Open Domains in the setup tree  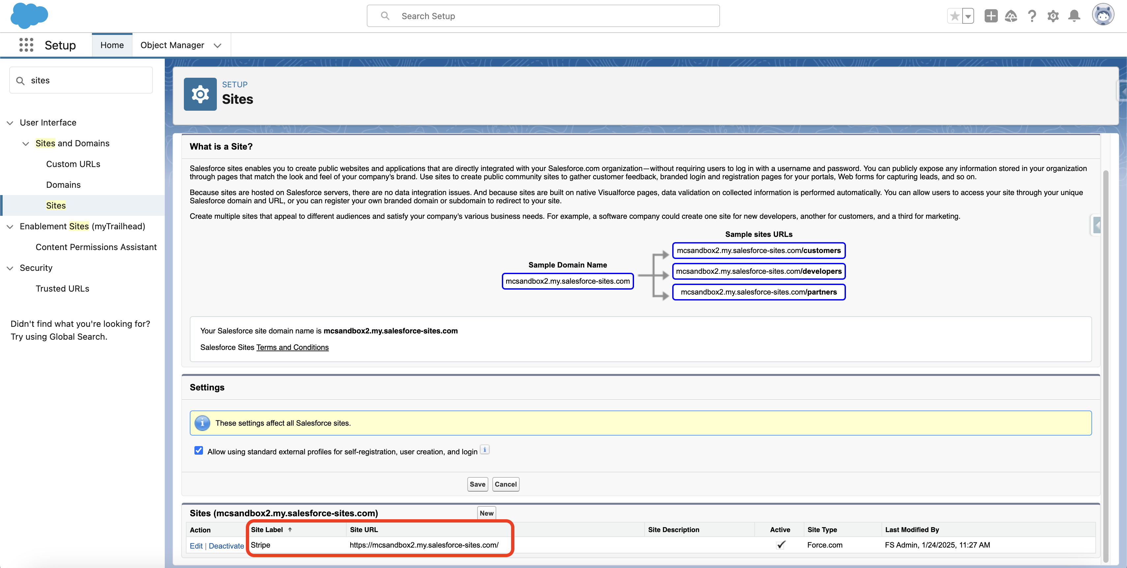[64, 185]
